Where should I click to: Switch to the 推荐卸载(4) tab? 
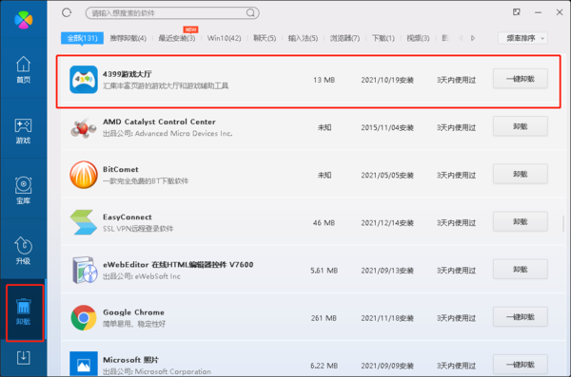(x=128, y=38)
